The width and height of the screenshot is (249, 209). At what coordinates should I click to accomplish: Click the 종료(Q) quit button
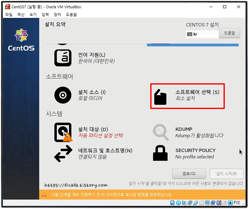click(189, 174)
